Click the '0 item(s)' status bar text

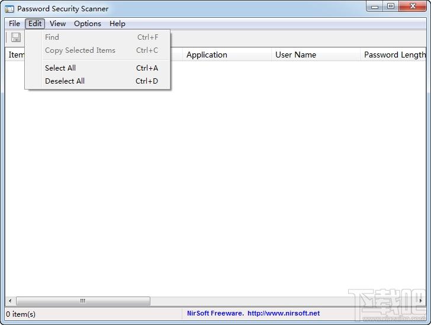pyautogui.click(x=21, y=314)
